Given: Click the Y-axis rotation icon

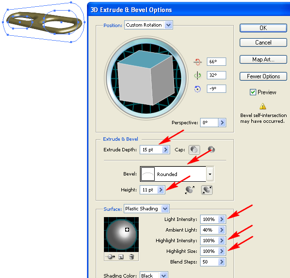Looking at the screenshot, I should click(x=197, y=75).
